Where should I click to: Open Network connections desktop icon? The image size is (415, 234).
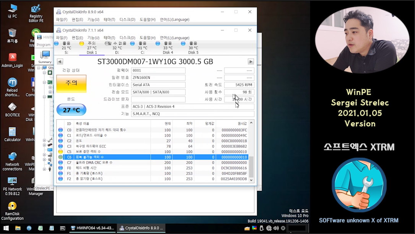click(x=12, y=161)
